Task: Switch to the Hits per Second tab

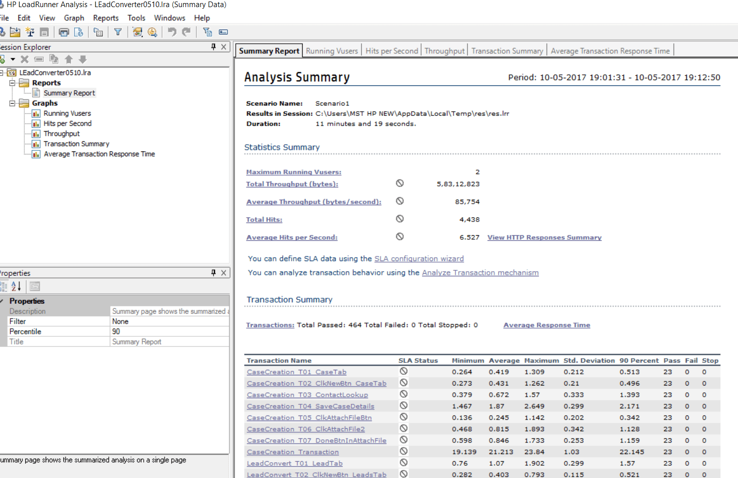Action: click(392, 50)
